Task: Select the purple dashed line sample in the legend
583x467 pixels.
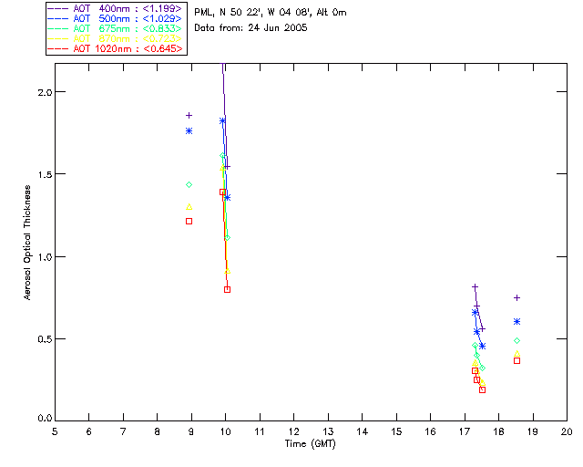Action: tap(58, 8)
